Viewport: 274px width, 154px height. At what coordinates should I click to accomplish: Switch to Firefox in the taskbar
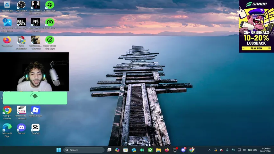click(167, 150)
